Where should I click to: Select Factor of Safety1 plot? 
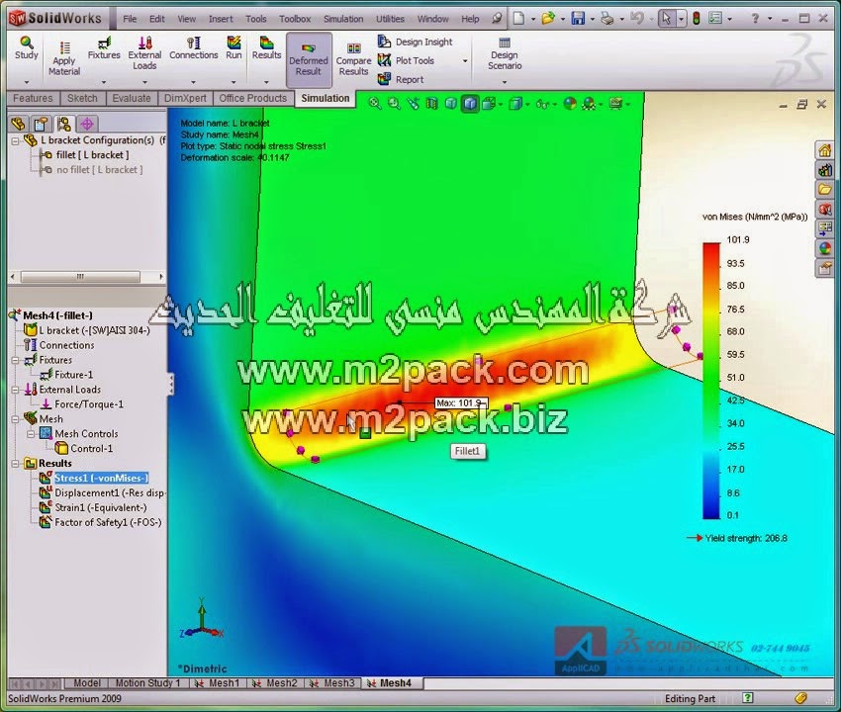coord(107,522)
